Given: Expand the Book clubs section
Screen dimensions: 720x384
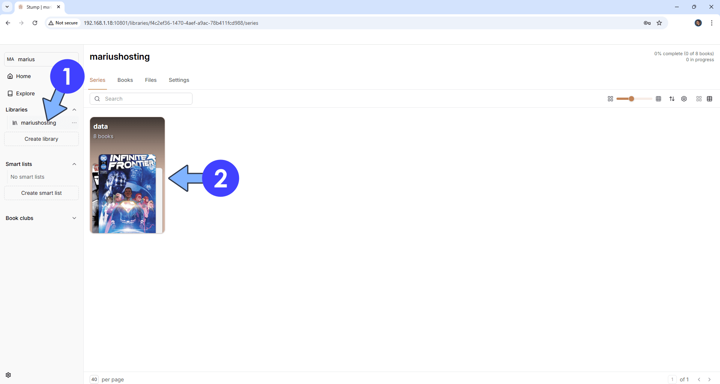Looking at the screenshot, I should tap(74, 218).
